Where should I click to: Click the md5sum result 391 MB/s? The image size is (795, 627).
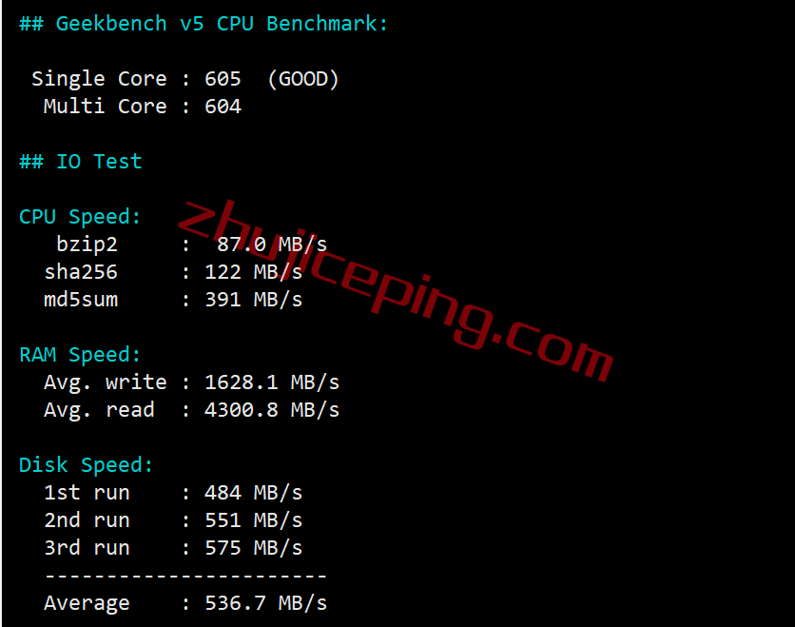(x=253, y=300)
